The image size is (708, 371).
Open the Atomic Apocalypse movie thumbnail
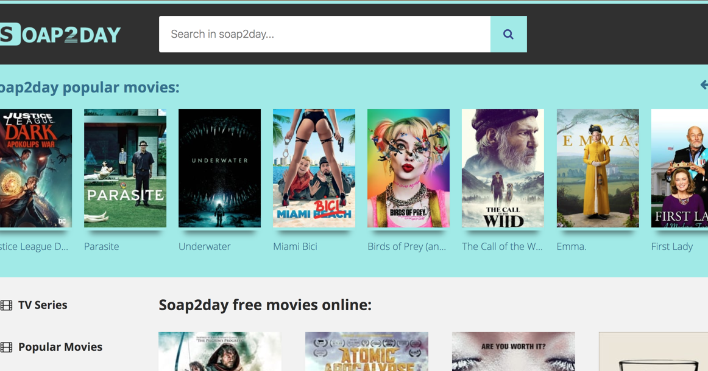tap(367, 352)
